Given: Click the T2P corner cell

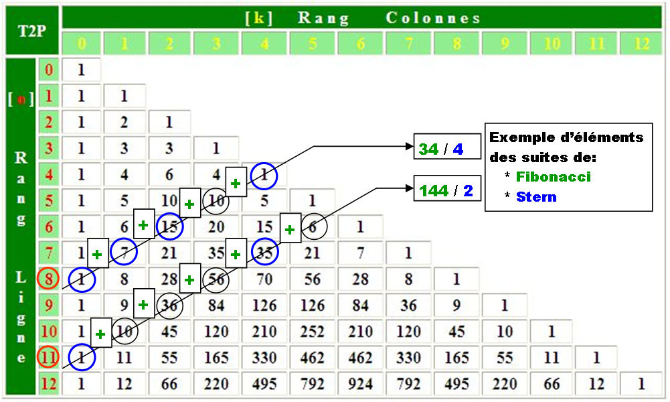Looking at the screenshot, I should tap(32, 31).
